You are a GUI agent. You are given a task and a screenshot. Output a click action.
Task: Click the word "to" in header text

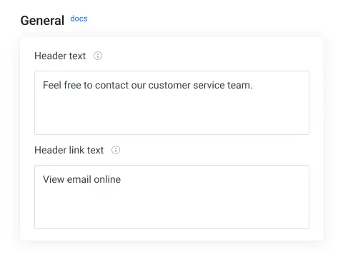pos(88,85)
